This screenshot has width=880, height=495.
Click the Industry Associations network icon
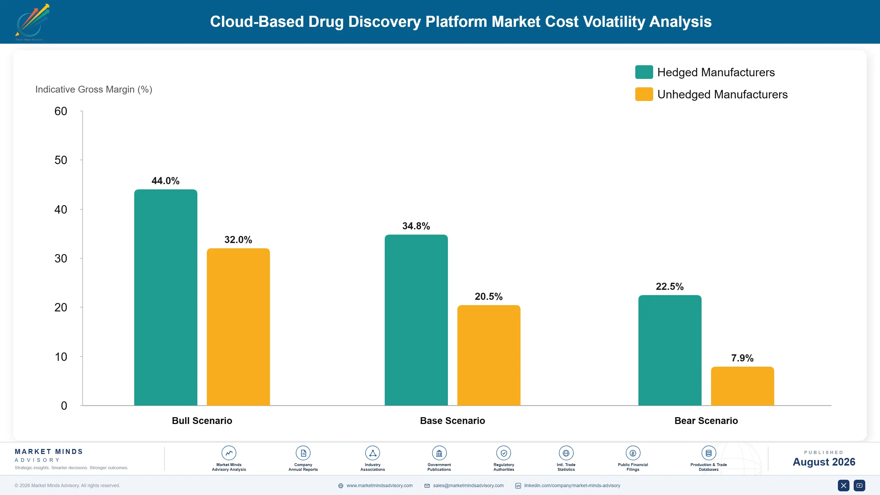click(373, 453)
